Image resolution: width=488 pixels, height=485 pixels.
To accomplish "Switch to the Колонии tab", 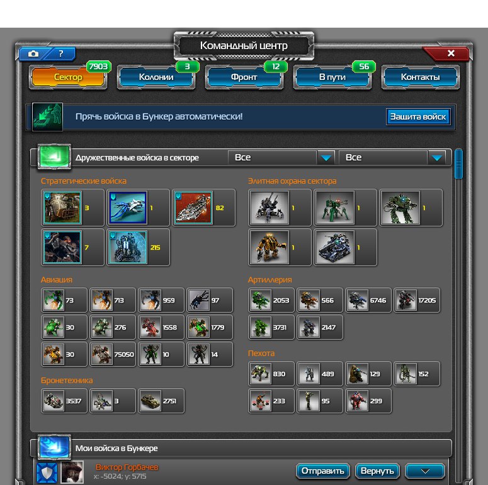I will [x=156, y=77].
